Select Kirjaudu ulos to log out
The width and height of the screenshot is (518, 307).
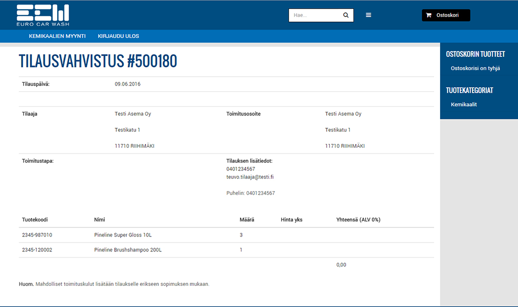pos(118,36)
